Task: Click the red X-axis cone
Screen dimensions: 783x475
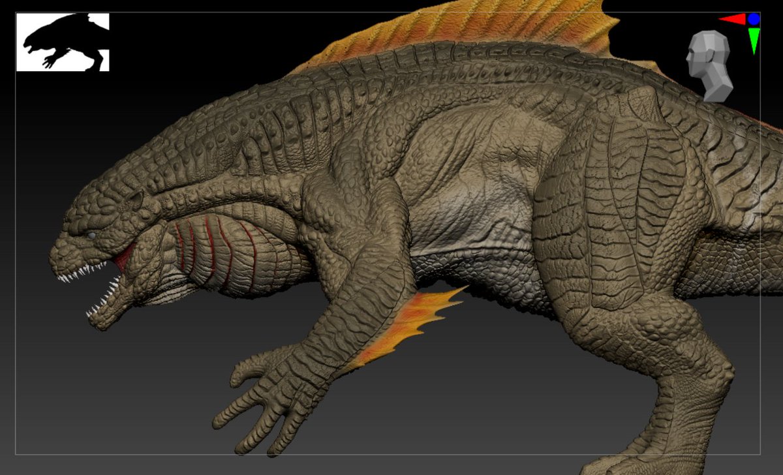Action: pyautogui.click(x=733, y=19)
